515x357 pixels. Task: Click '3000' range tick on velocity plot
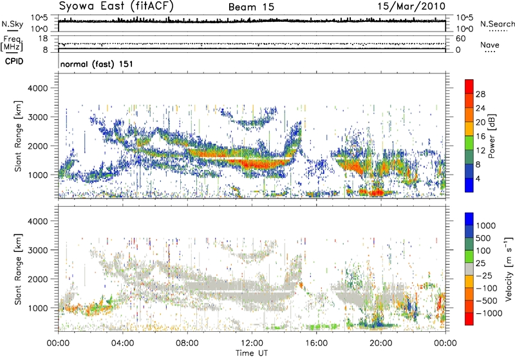38,250
